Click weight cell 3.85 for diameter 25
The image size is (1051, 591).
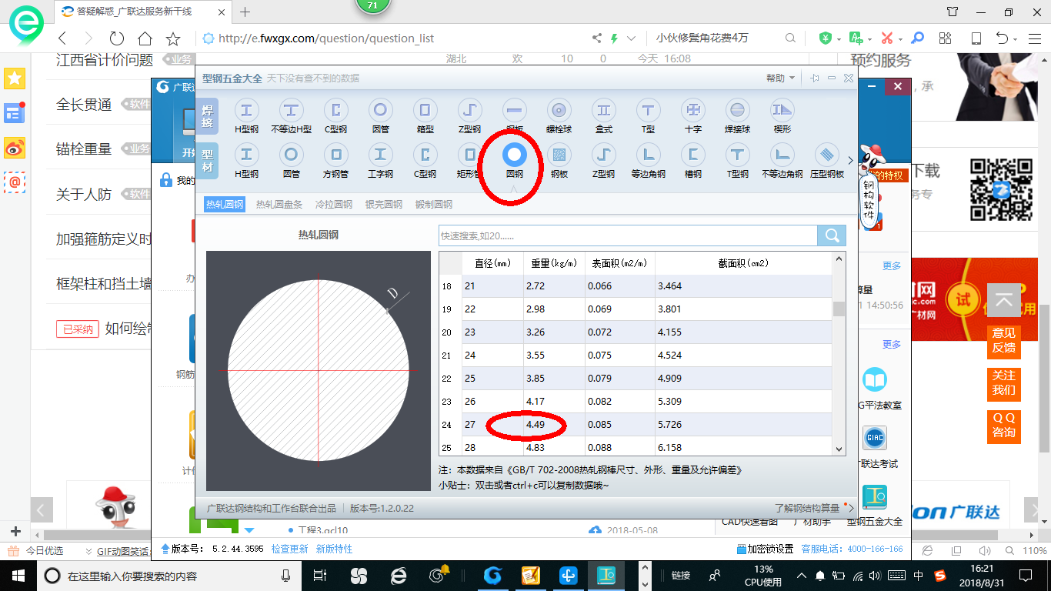554,379
